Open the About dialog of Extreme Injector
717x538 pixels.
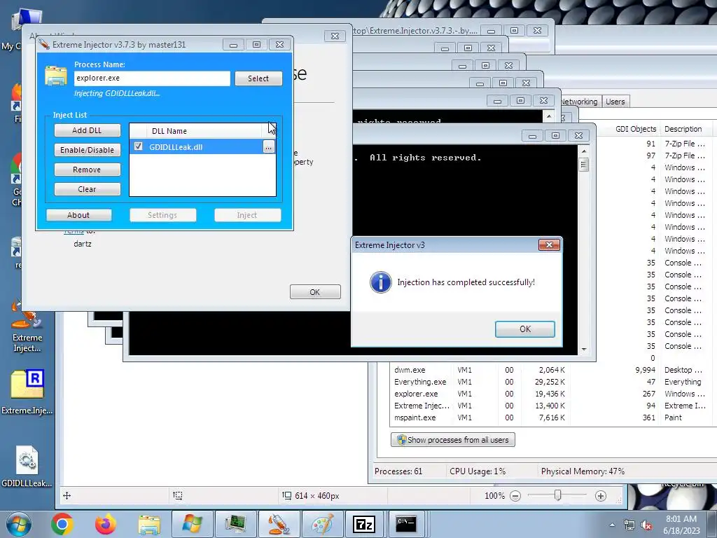(78, 215)
